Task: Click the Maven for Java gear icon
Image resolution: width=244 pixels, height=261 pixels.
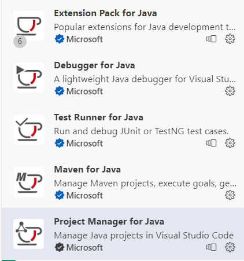Action: pos(230,195)
